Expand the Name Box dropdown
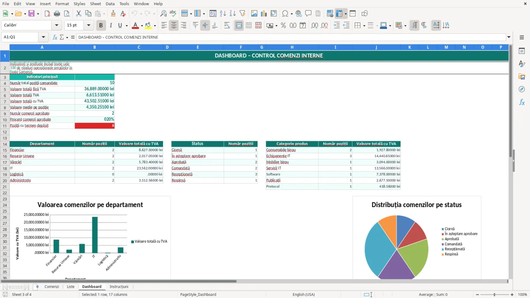530x298 pixels. (43, 37)
